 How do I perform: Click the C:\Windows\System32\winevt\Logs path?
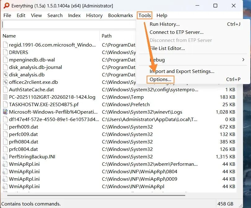pos(142,112)
